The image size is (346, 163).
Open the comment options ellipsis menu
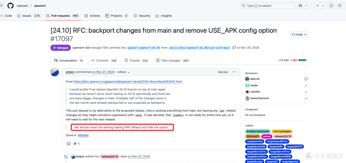[234, 72]
